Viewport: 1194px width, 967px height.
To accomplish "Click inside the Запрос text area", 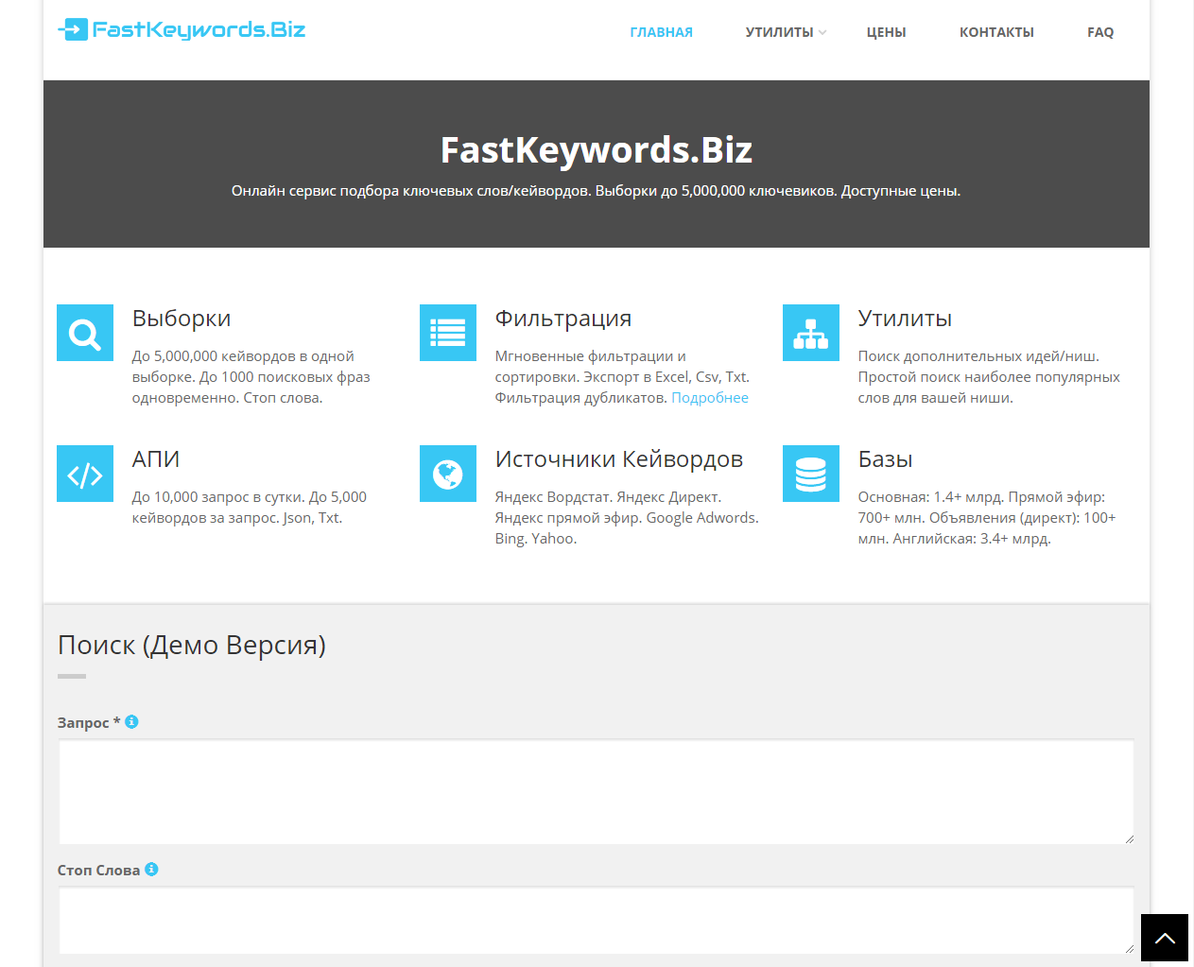I will (596, 792).
